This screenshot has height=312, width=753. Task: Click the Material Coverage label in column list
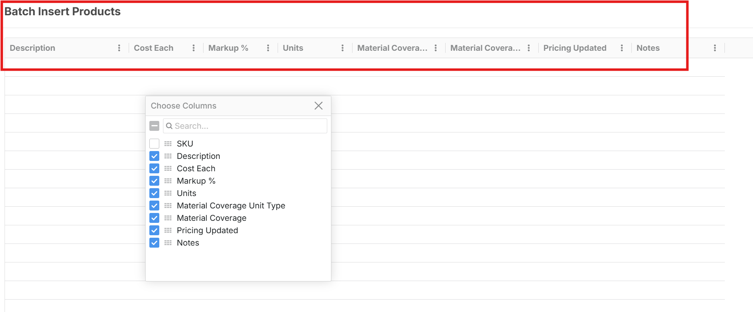211,218
